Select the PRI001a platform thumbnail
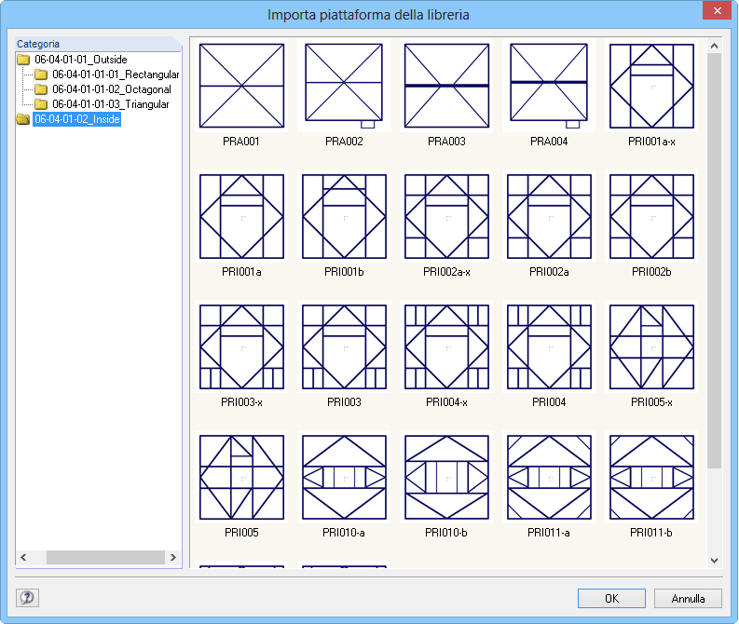Screen dimensions: 739x624 tap(241, 216)
